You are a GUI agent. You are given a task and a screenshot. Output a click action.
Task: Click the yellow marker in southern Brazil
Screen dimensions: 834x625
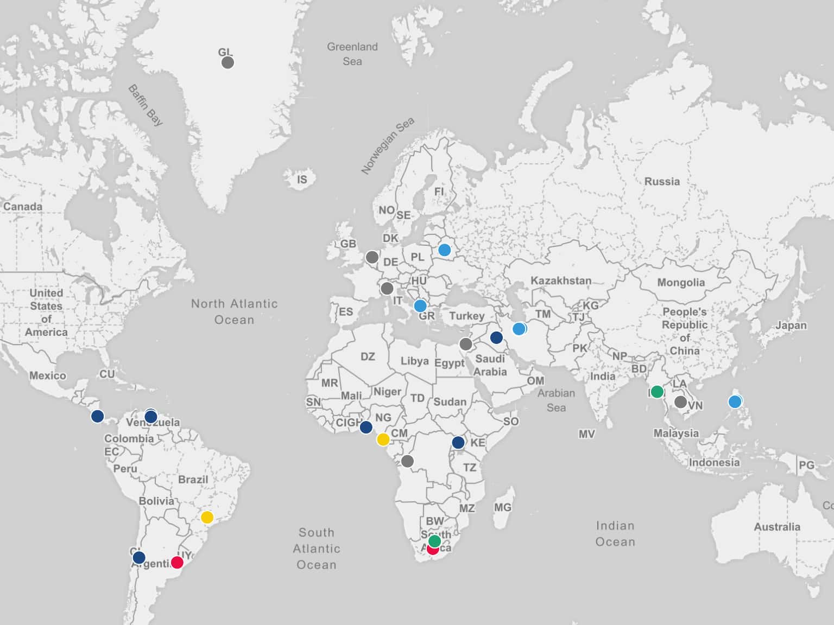pyautogui.click(x=207, y=518)
